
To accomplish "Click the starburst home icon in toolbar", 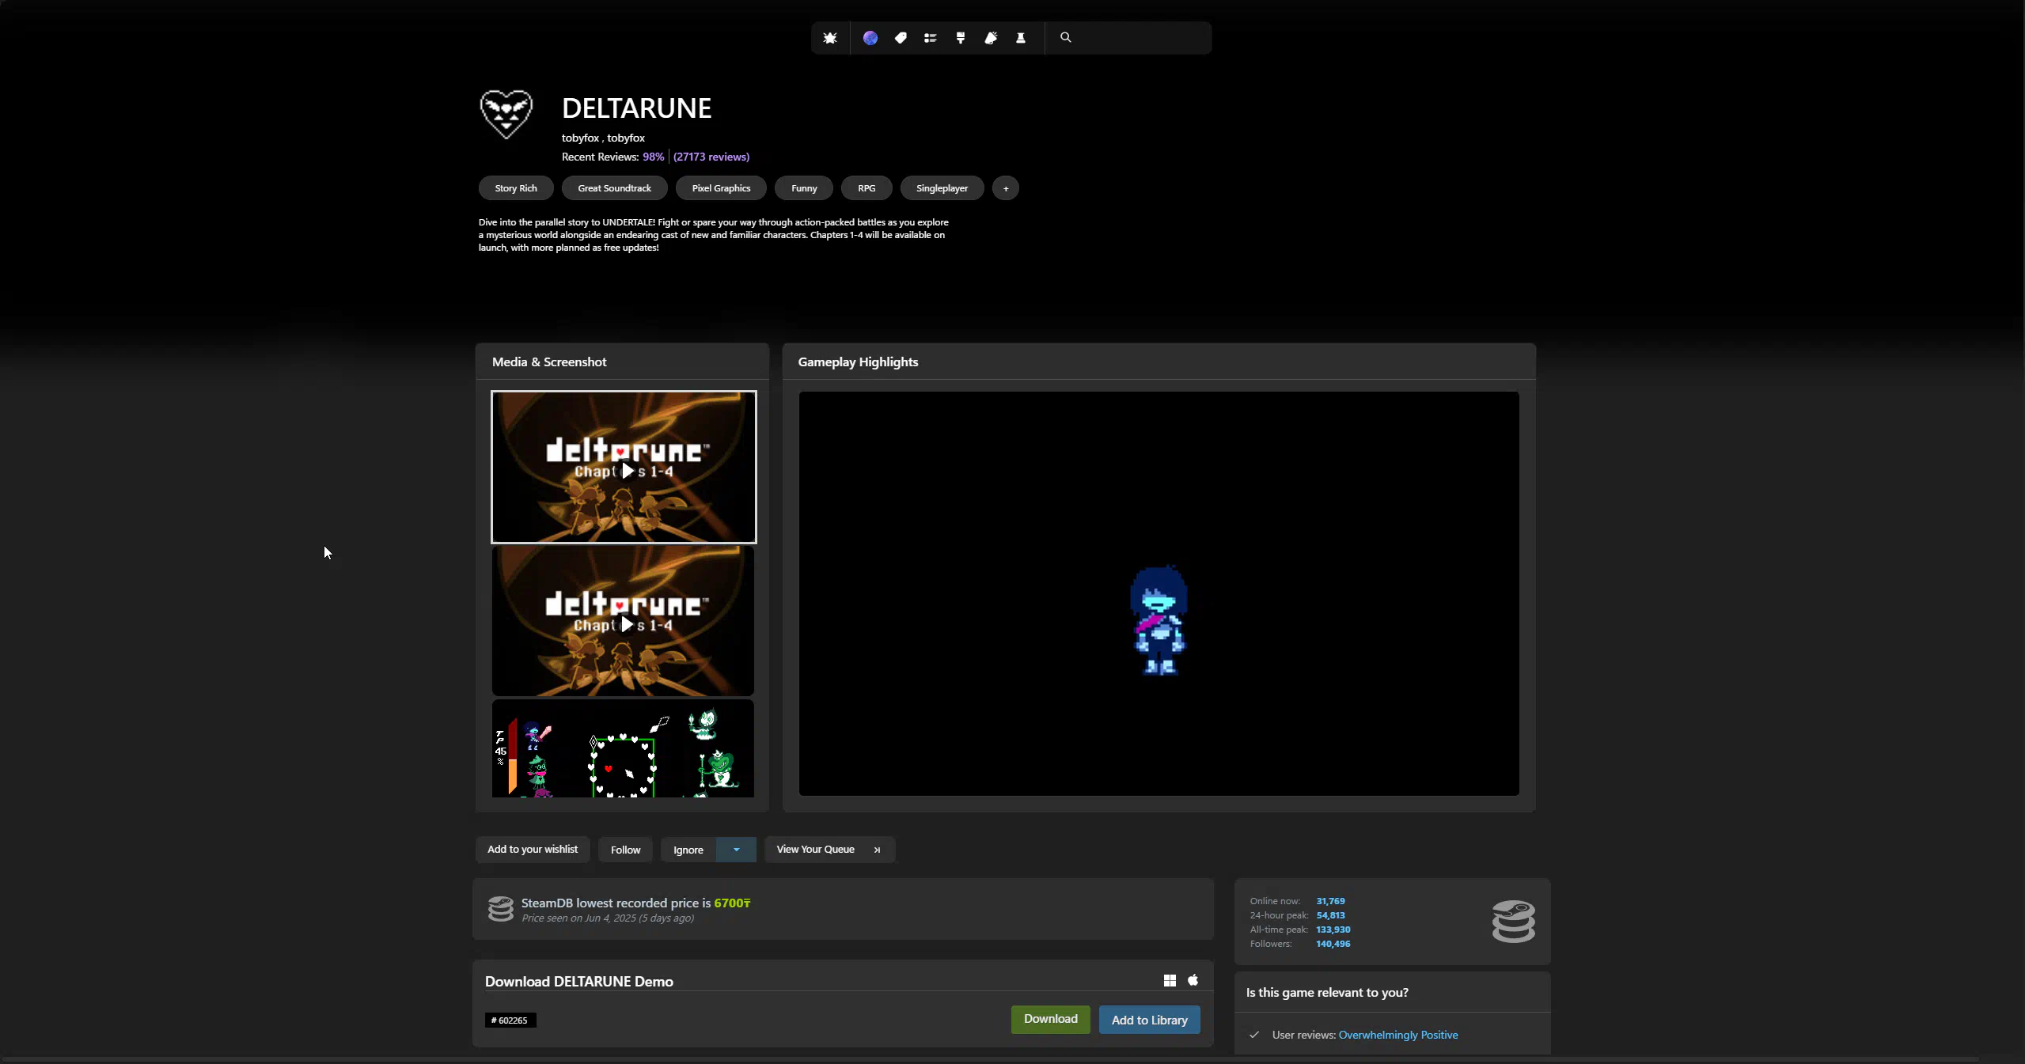I will click(x=830, y=38).
